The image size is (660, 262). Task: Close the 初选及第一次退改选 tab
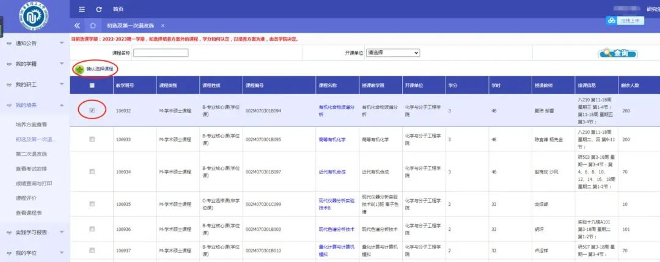[163, 26]
